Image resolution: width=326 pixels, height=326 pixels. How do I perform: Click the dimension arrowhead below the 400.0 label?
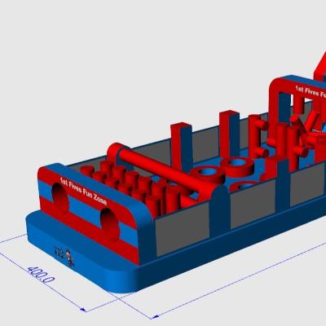point(83,310)
